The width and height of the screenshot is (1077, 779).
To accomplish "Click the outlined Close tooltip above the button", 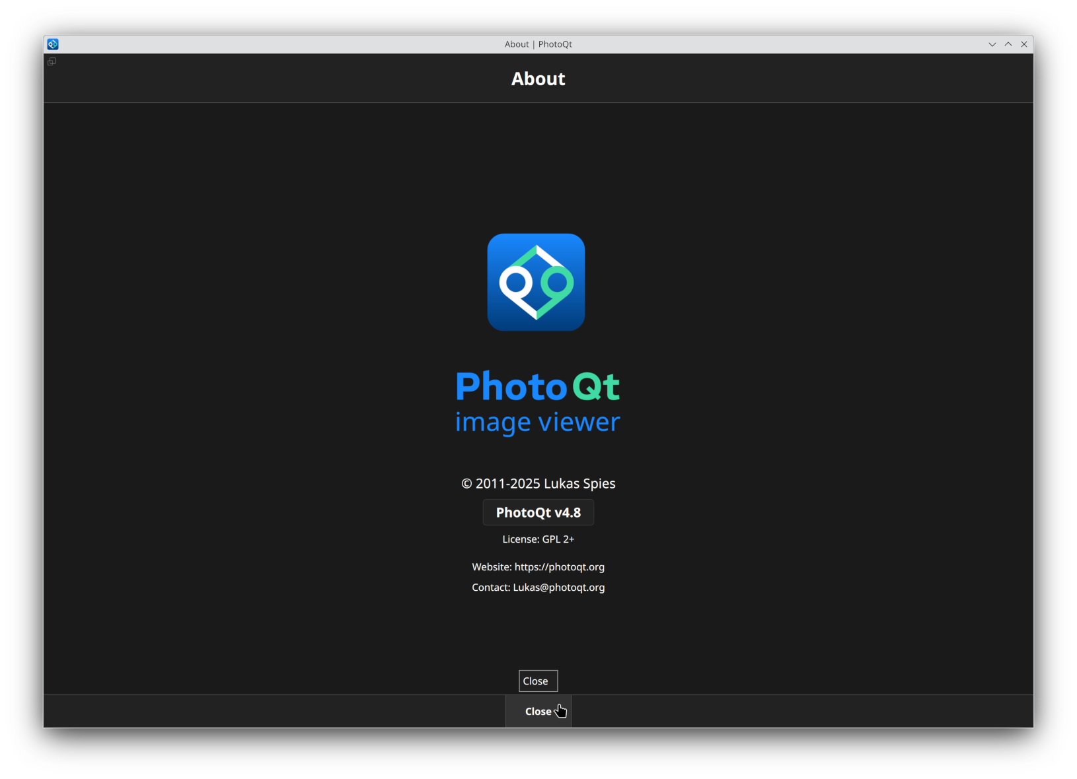I will tap(538, 681).
